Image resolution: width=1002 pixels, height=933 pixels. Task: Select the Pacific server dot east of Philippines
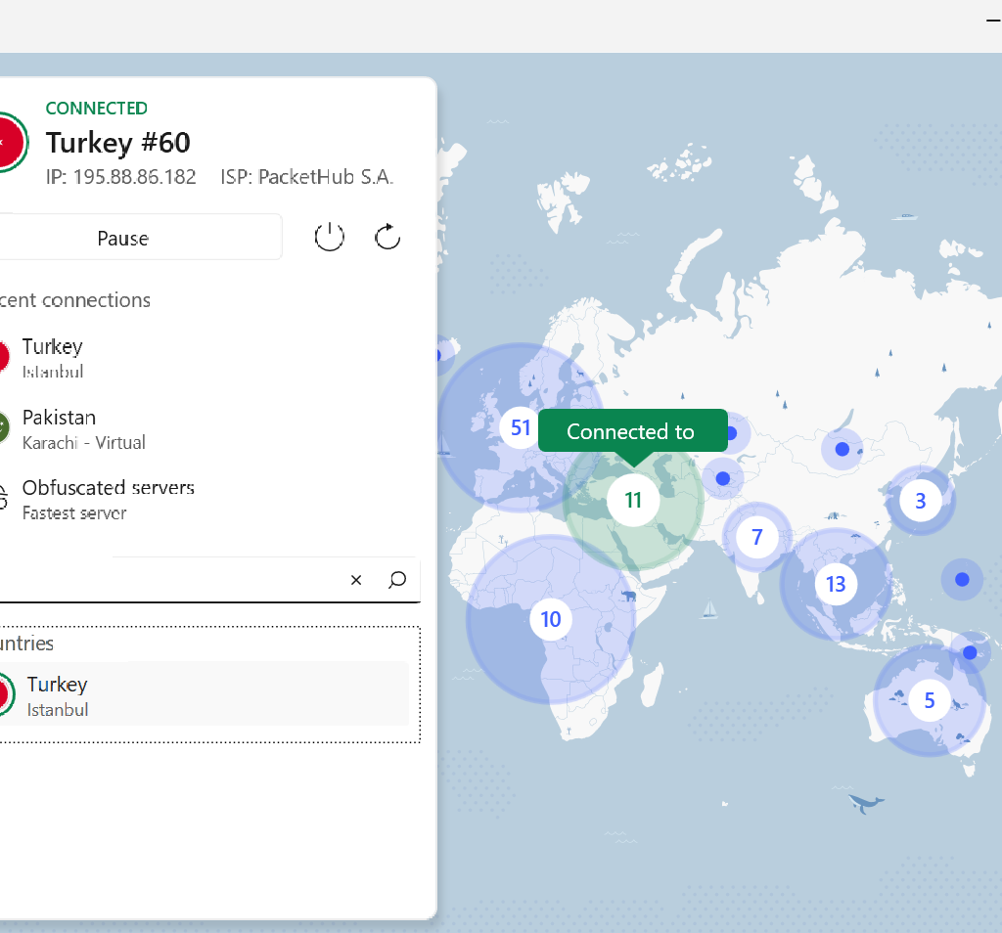click(x=962, y=579)
